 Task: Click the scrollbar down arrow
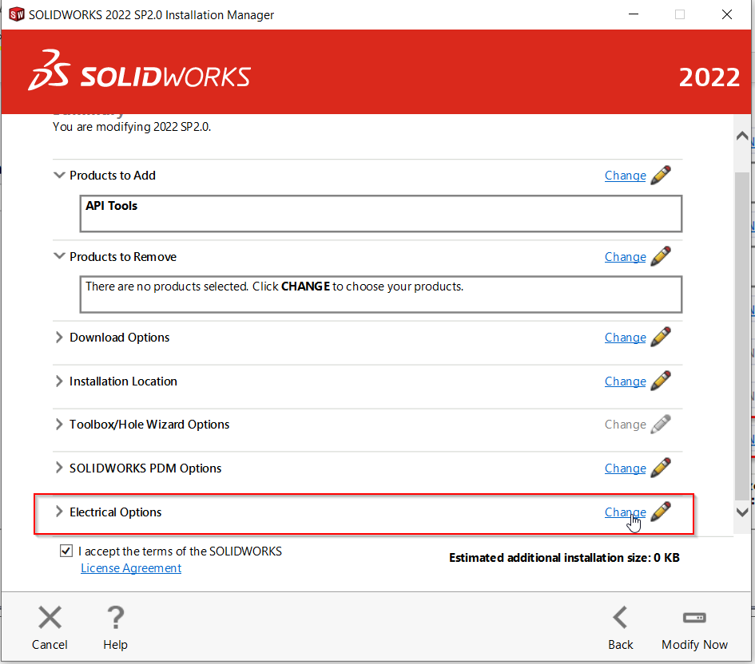(741, 512)
